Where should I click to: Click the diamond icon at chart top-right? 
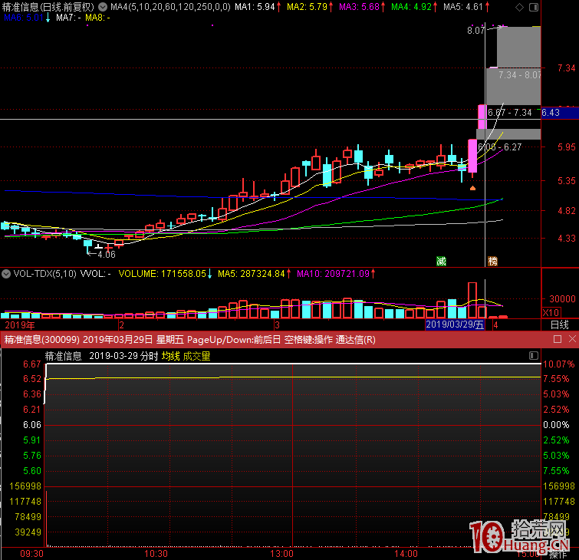(x=519, y=7)
